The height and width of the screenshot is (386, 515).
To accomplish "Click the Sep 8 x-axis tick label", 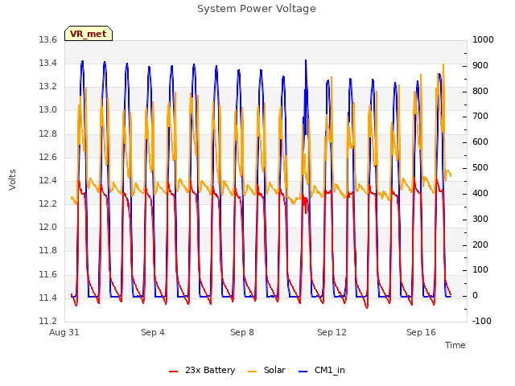I will 241,332.
